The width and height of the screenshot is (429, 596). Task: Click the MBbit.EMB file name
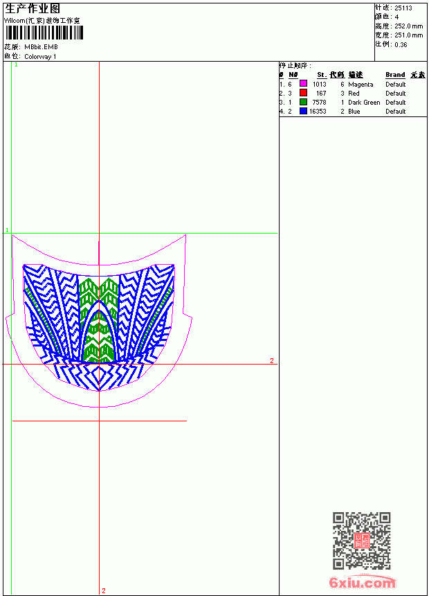click(41, 47)
